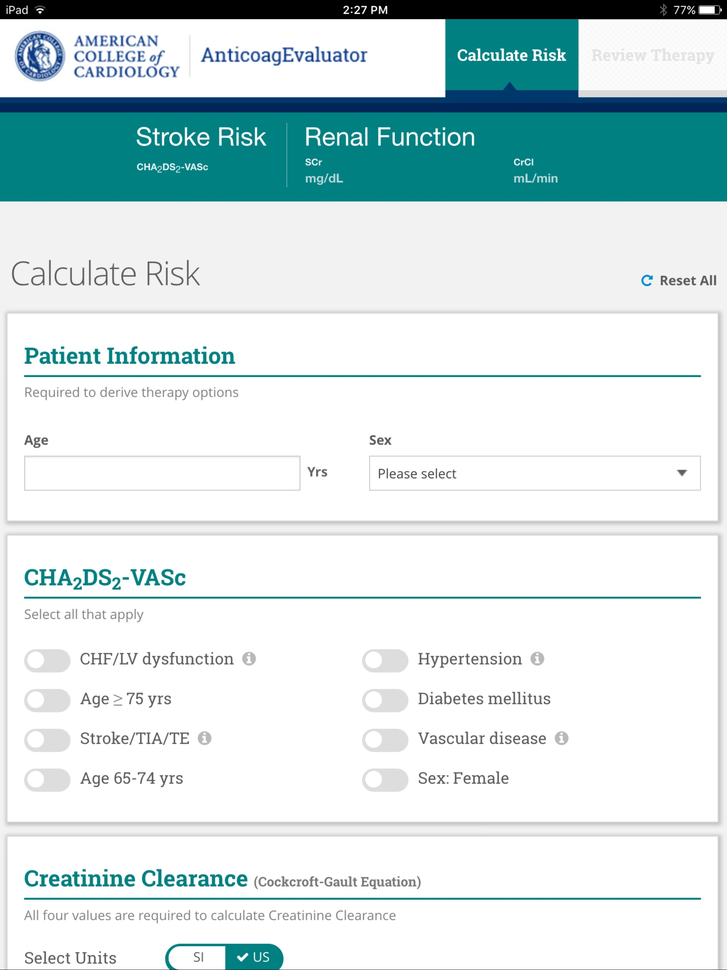Open info icon for CHF/LV dysfunction
This screenshot has height=970, width=727.
pyautogui.click(x=249, y=659)
